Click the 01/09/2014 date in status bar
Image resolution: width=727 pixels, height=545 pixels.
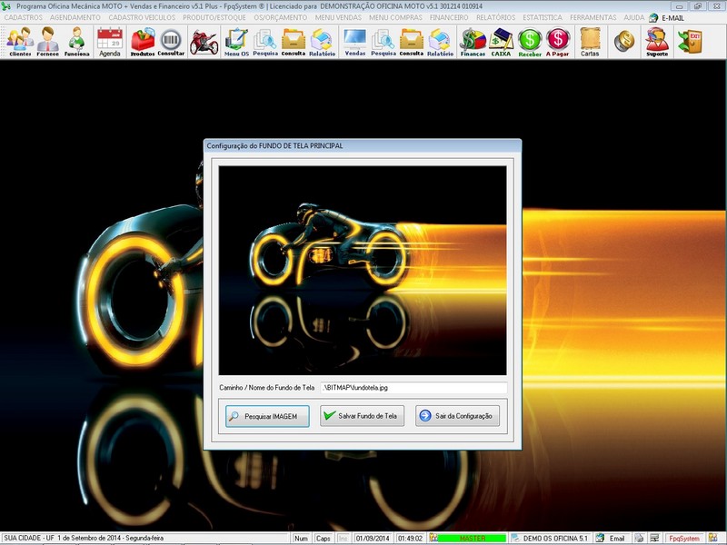point(373,538)
